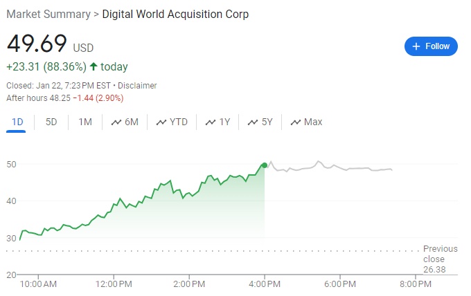Viewport: 471px width, 296px height.
Task: Select the 1D time range tab
Action: point(18,122)
